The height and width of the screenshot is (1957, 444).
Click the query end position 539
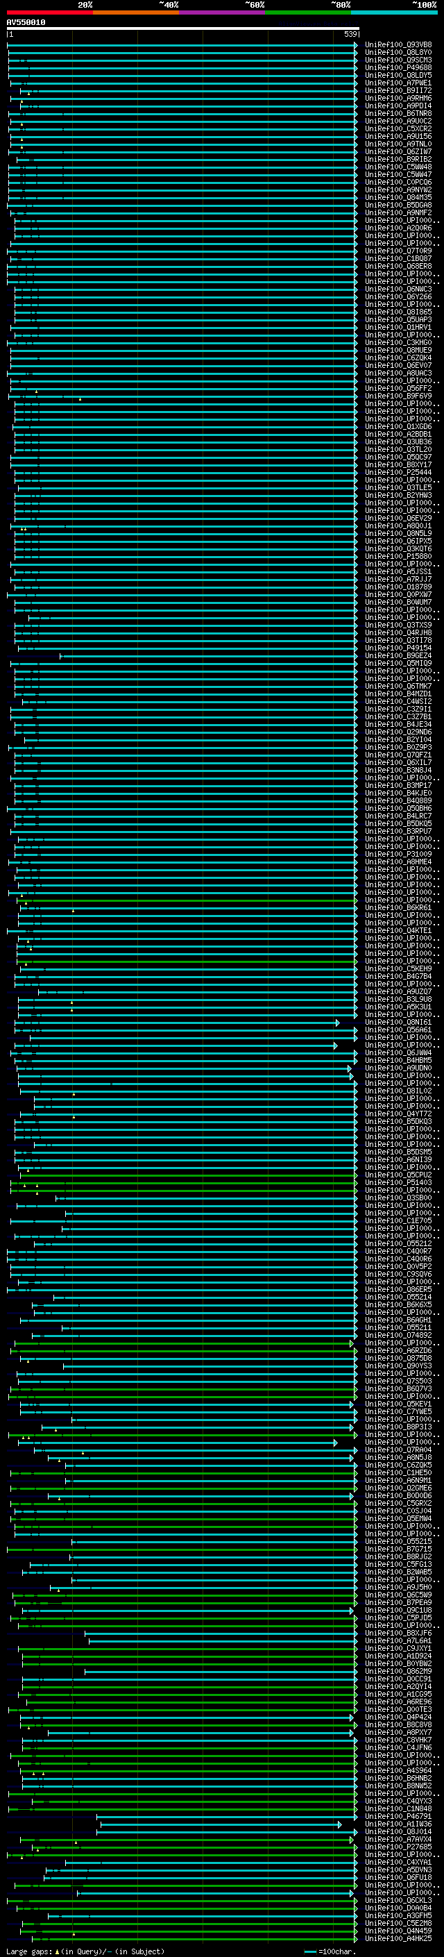point(350,34)
